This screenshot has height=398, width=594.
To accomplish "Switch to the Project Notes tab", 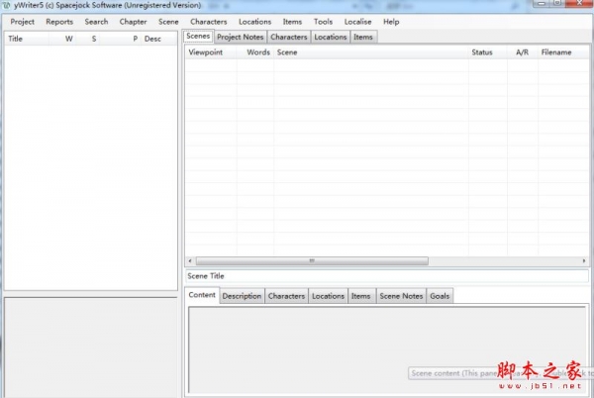I will click(x=240, y=38).
